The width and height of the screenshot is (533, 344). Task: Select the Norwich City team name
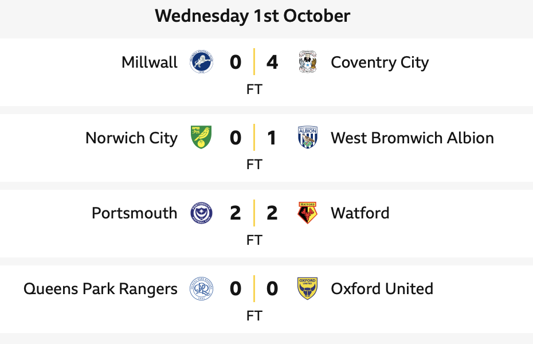click(131, 138)
